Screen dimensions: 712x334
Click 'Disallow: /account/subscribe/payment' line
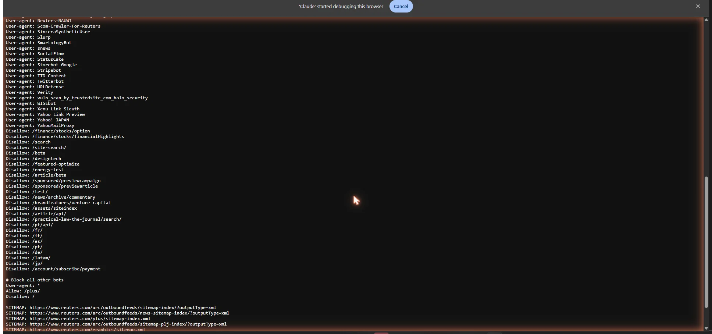click(53, 269)
